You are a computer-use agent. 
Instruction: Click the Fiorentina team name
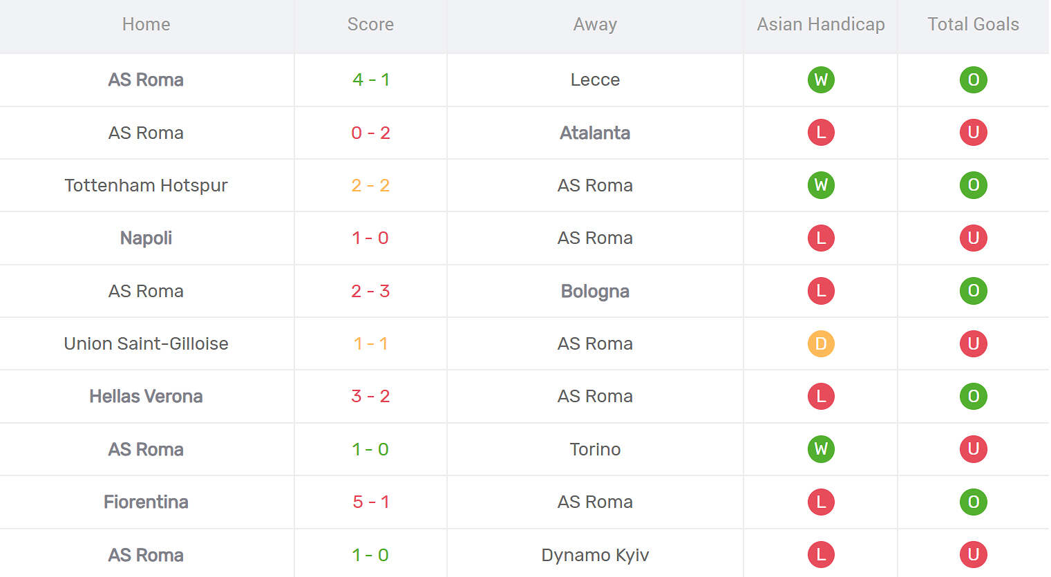point(146,502)
